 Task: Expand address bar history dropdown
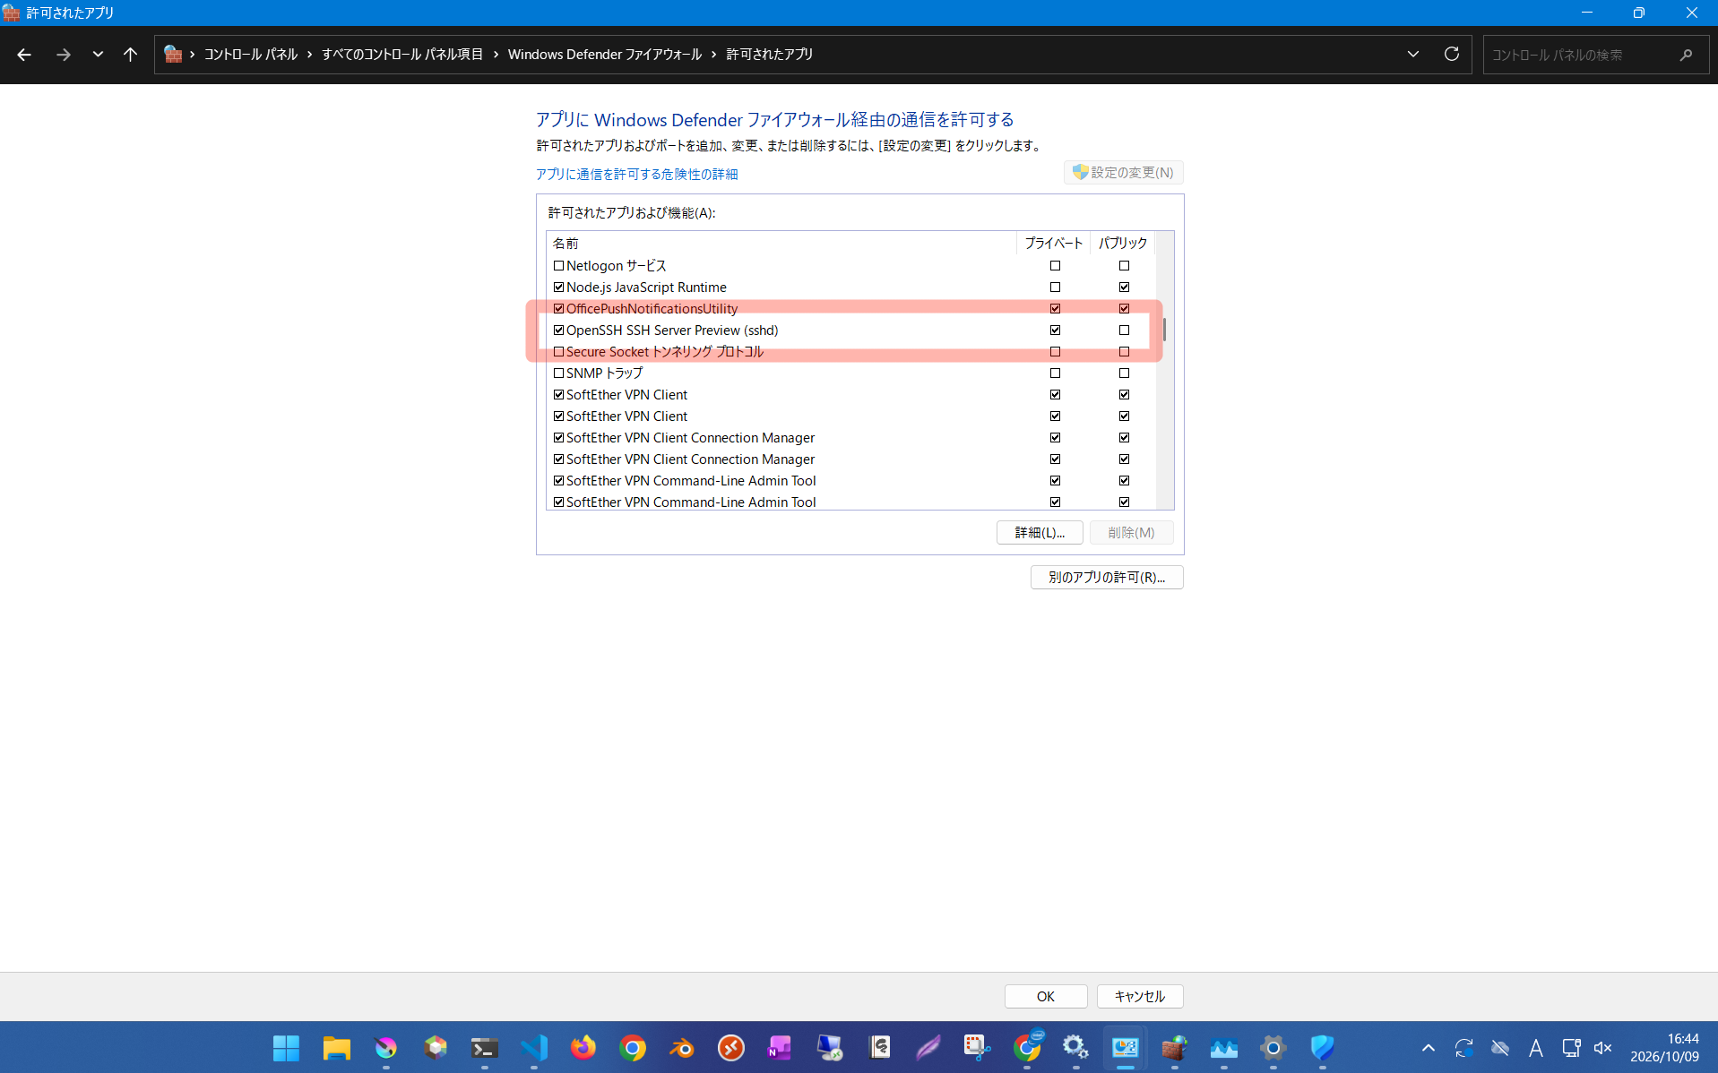[x=1413, y=54]
